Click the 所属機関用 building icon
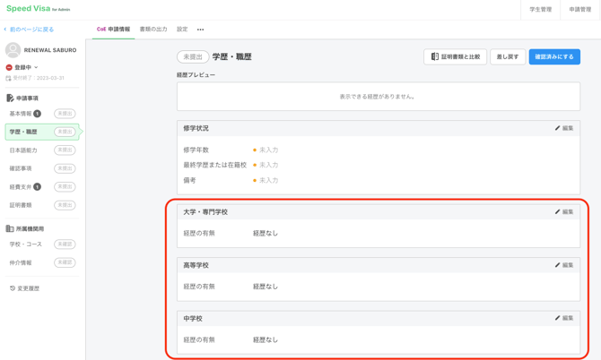 tap(10, 228)
